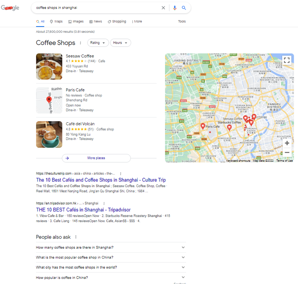Switch to the News tab
Screen dimensions: 298x284
tap(96, 22)
